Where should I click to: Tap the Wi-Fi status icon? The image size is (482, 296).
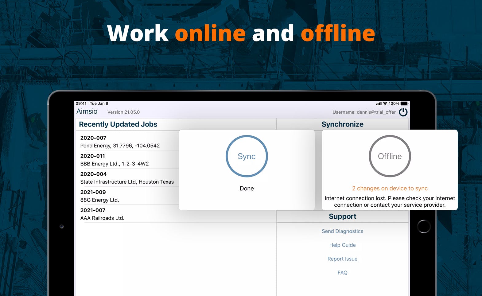tap(385, 103)
